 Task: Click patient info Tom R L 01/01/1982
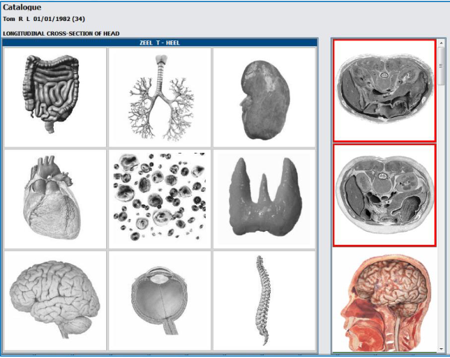coord(44,19)
